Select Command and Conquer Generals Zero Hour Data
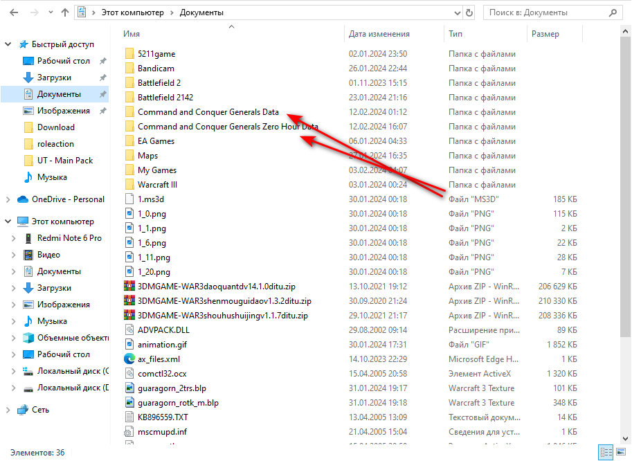The width and height of the screenshot is (632, 461). pos(228,127)
